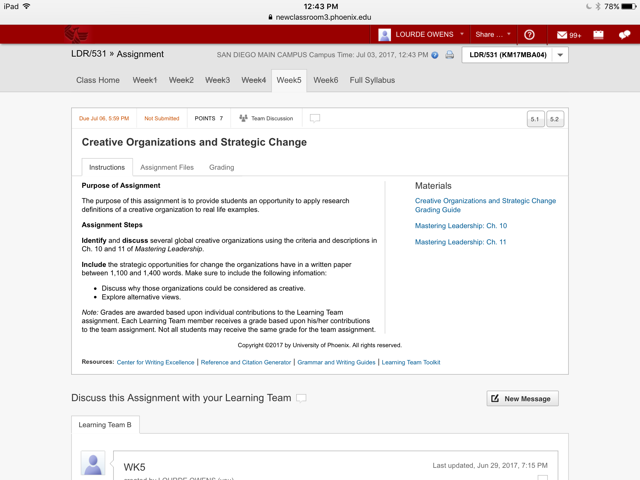This screenshot has height=480, width=640.
Task: Jump to assignment 5.1
Action: tap(536, 119)
